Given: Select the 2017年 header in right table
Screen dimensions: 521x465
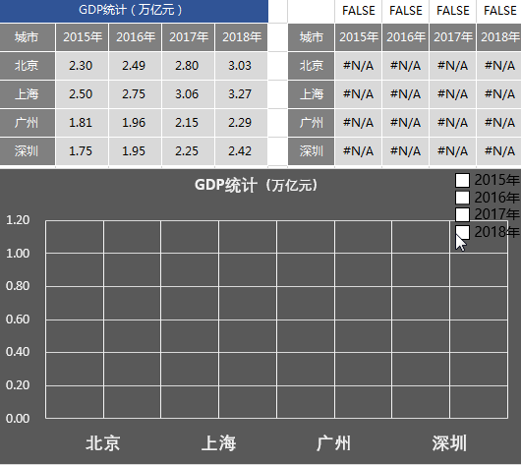Looking at the screenshot, I should (x=452, y=37).
